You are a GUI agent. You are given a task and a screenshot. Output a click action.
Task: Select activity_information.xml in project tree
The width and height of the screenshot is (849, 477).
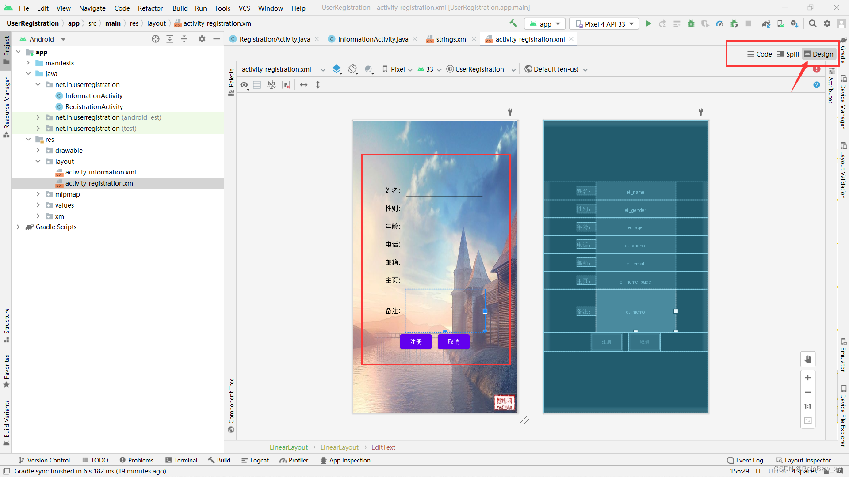pos(100,172)
